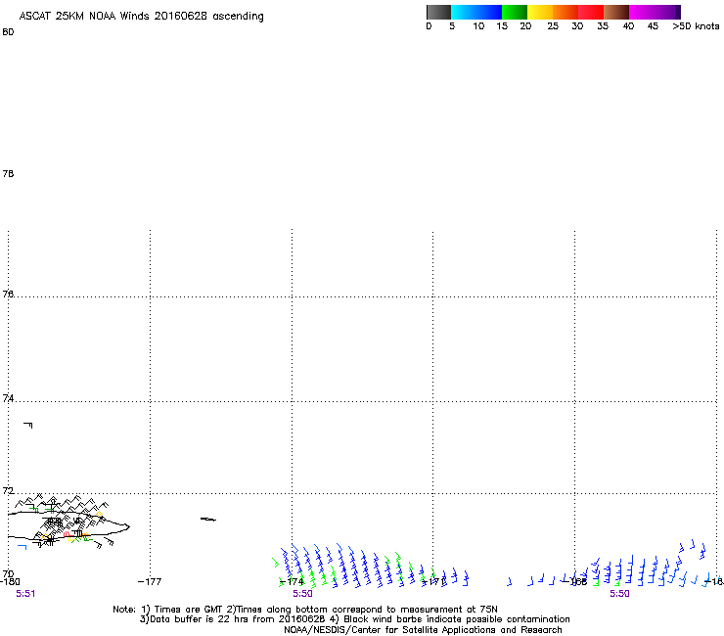The width and height of the screenshot is (724, 636).
Task: Click the latitude label '78'
Action: (8, 173)
